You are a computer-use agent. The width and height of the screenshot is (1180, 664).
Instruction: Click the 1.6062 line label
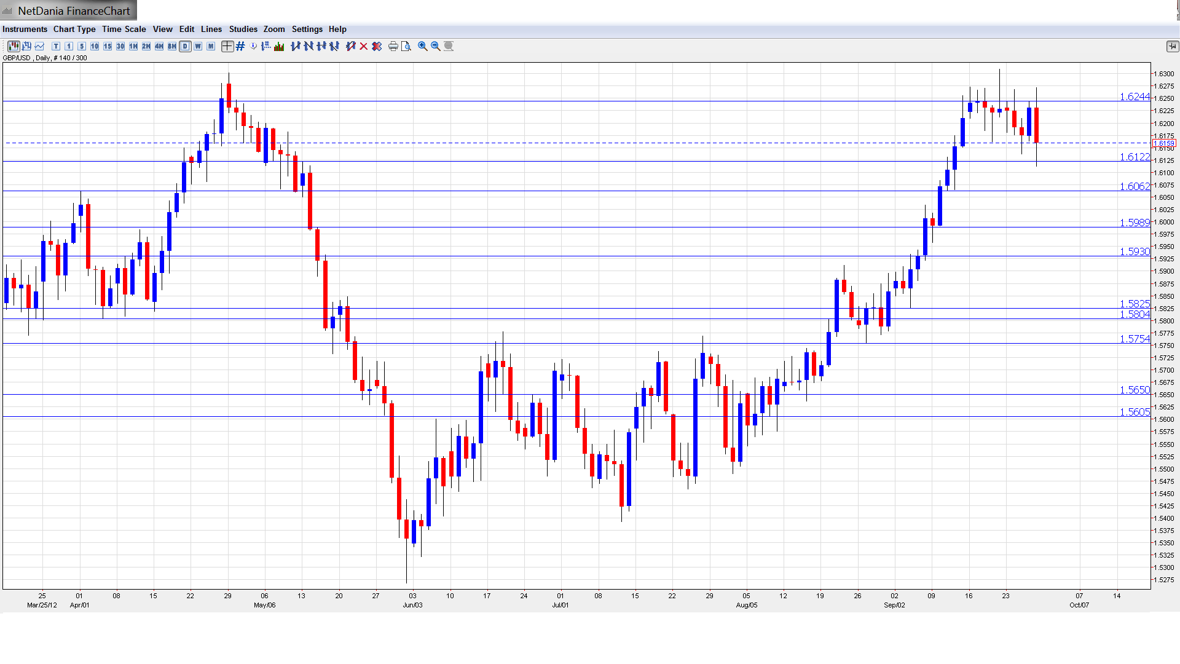click(1135, 186)
